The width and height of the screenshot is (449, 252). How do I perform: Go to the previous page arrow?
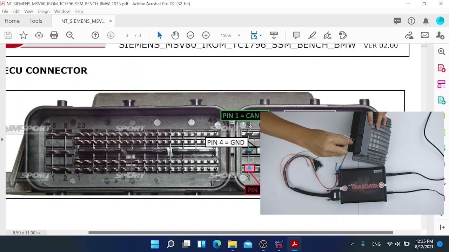tap(95, 35)
